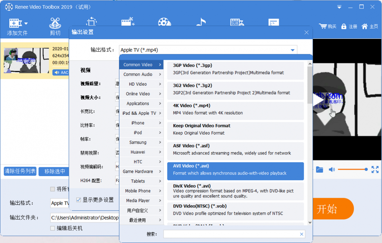This screenshot has width=382, height=243.
Task: Select the iPod category
Action: [141, 133]
